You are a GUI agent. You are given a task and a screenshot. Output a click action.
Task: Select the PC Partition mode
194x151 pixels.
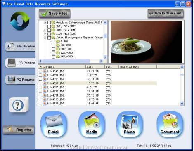pyautogui.click(x=20, y=63)
